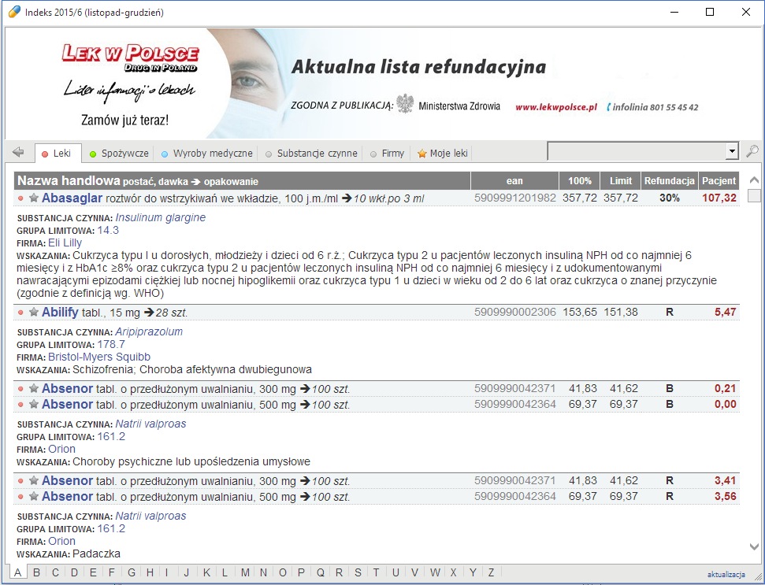Open limit group 14.3 link
Image resolution: width=765 pixels, height=585 pixels.
click(108, 230)
